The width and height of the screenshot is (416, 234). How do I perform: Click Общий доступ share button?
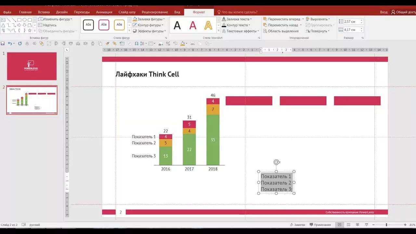click(x=403, y=12)
